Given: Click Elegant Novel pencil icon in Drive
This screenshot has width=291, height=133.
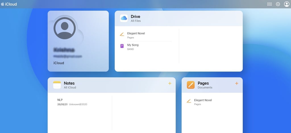Looking at the screenshot, I should coord(122,34).
